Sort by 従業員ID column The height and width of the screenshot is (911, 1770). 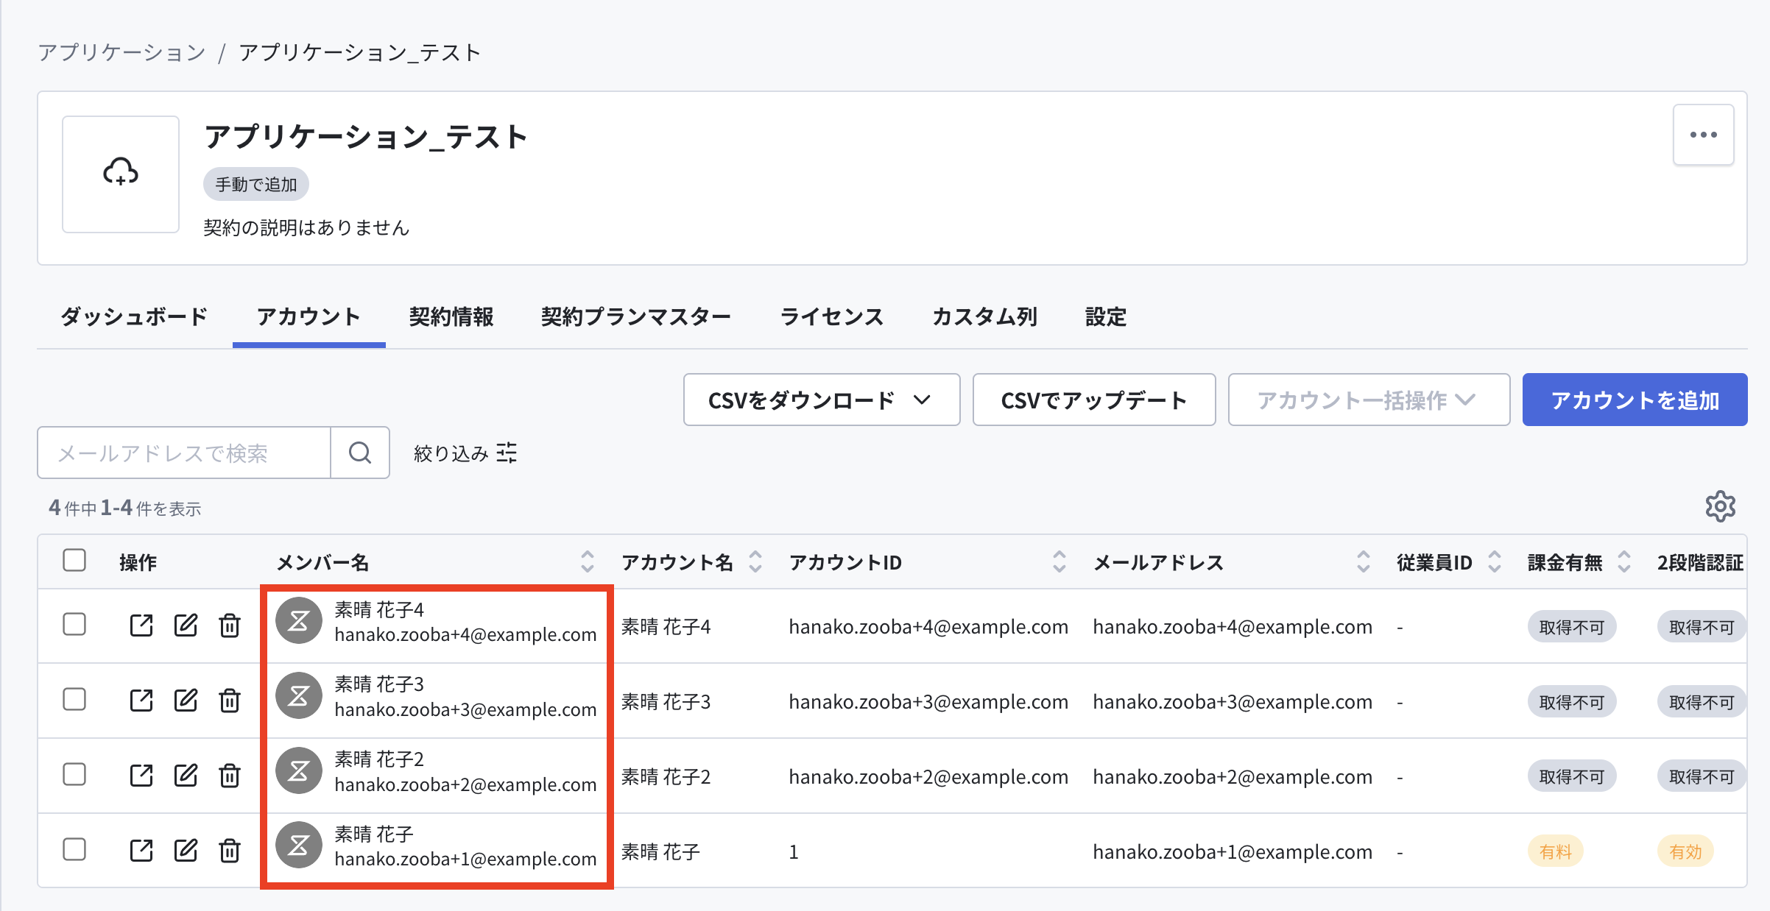coord(1495,561)
